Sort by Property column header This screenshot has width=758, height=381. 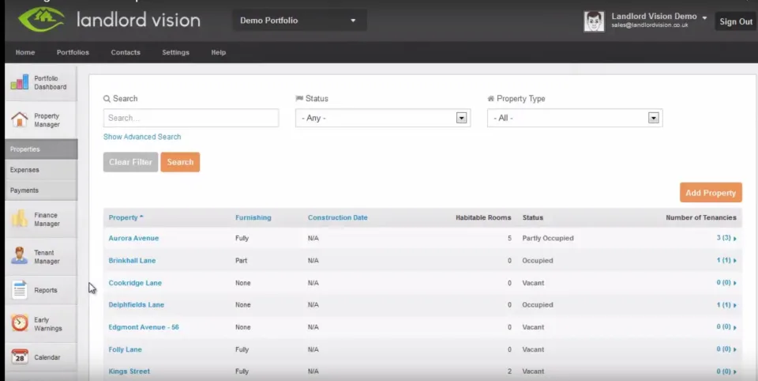click(x=126, y=218)
